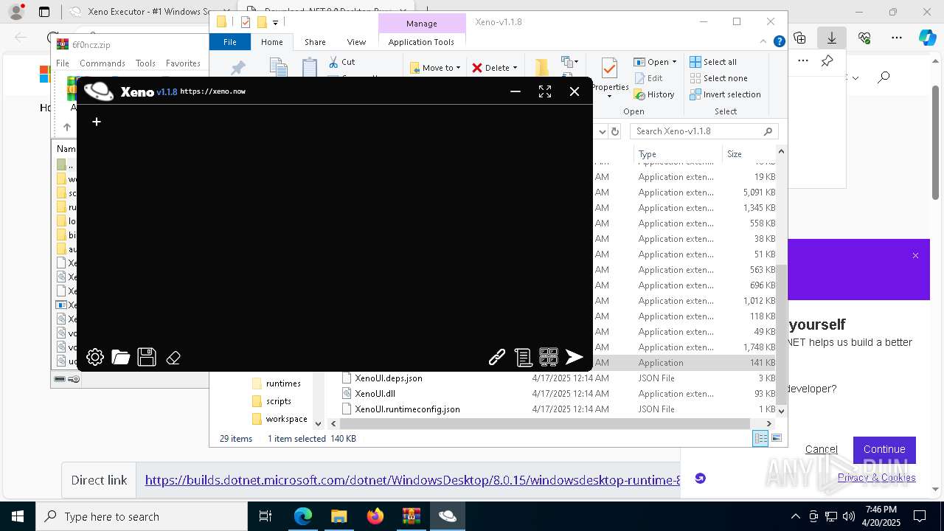Click Cut in Explorer ribbon

[341, 62]
